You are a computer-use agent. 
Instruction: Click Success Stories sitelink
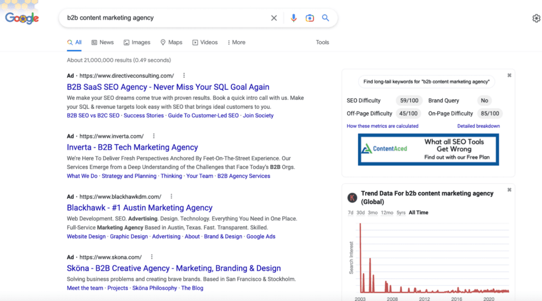point(144,116)
